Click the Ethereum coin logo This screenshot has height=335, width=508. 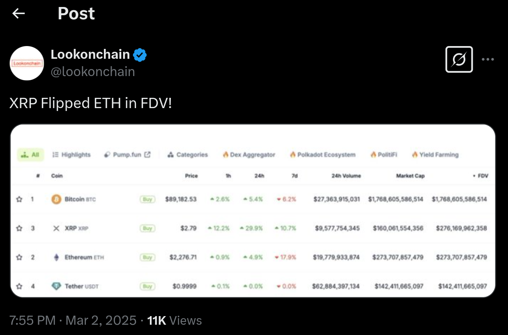tap(56, 257)
